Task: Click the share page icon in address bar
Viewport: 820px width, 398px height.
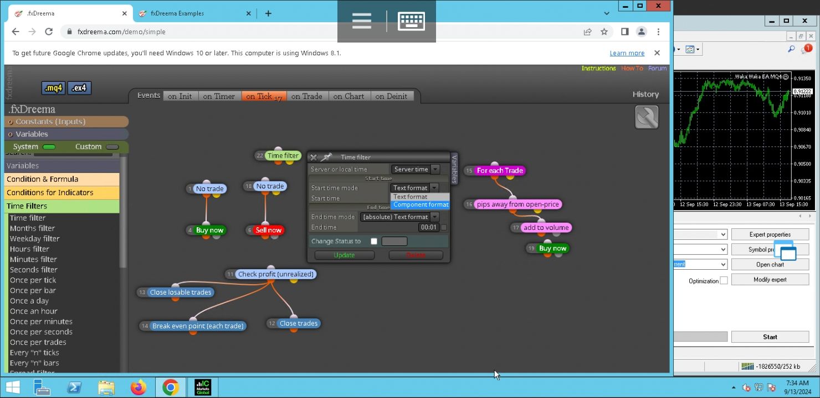Action: pos(587,32)
